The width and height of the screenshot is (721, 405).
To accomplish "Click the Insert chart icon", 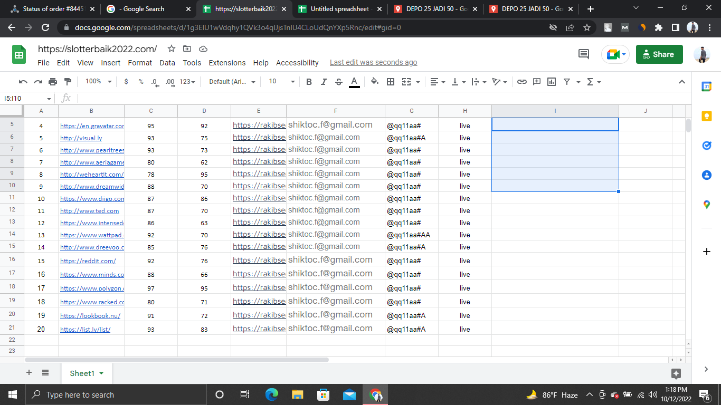I will coord(552,82).
